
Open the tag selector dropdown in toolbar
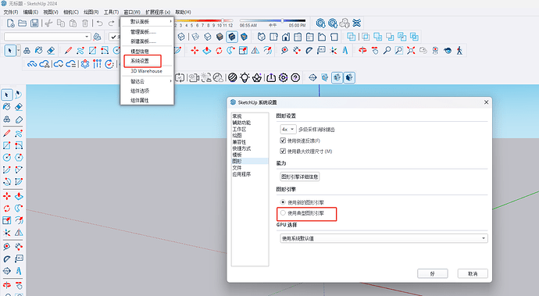pos(48,37)
